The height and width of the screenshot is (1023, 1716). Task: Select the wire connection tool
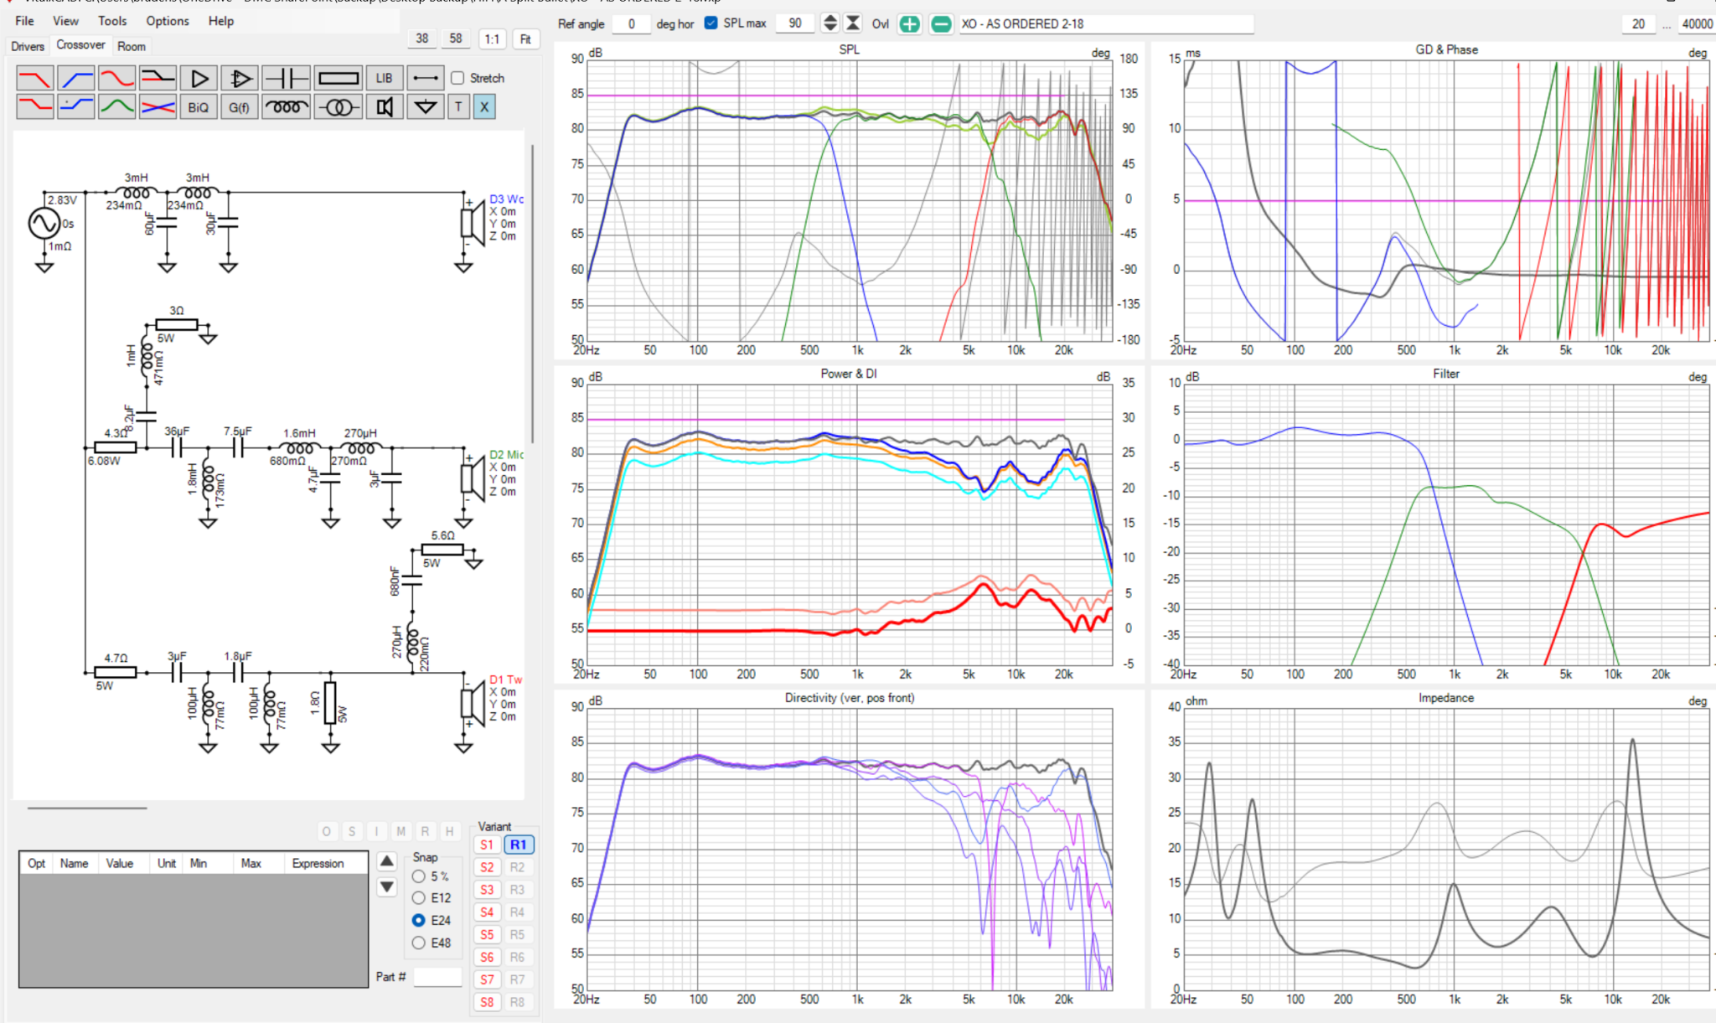point(426,79)
